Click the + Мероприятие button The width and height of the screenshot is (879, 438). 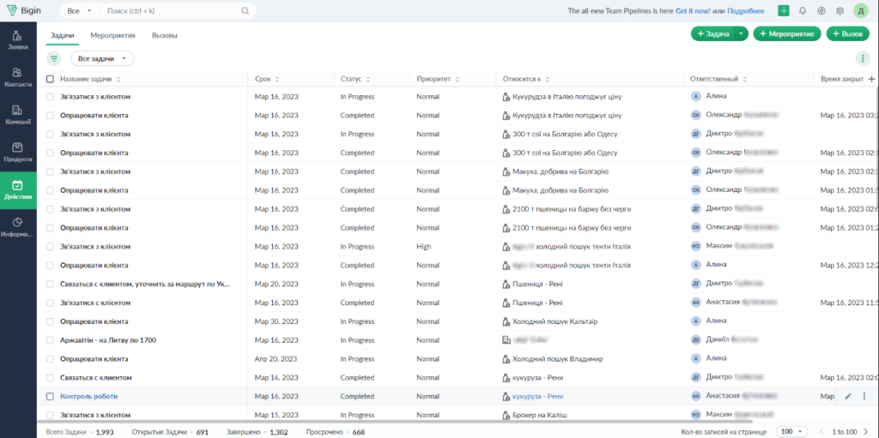click(x=786, y=33)
